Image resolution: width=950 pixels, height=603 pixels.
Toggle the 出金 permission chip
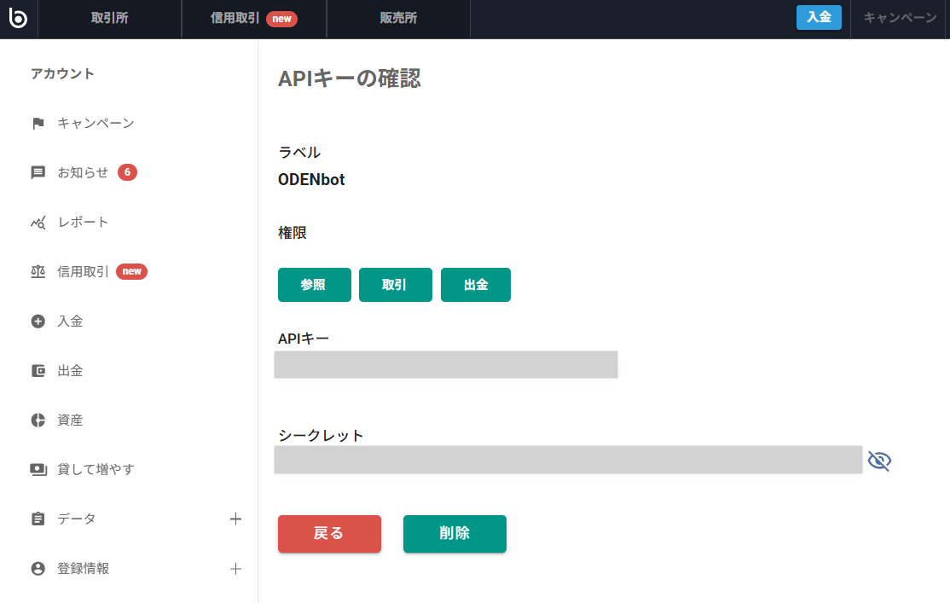[x=475, y=285]
